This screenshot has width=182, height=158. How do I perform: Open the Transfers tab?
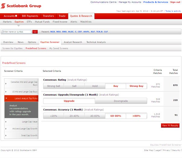(48, 16)
